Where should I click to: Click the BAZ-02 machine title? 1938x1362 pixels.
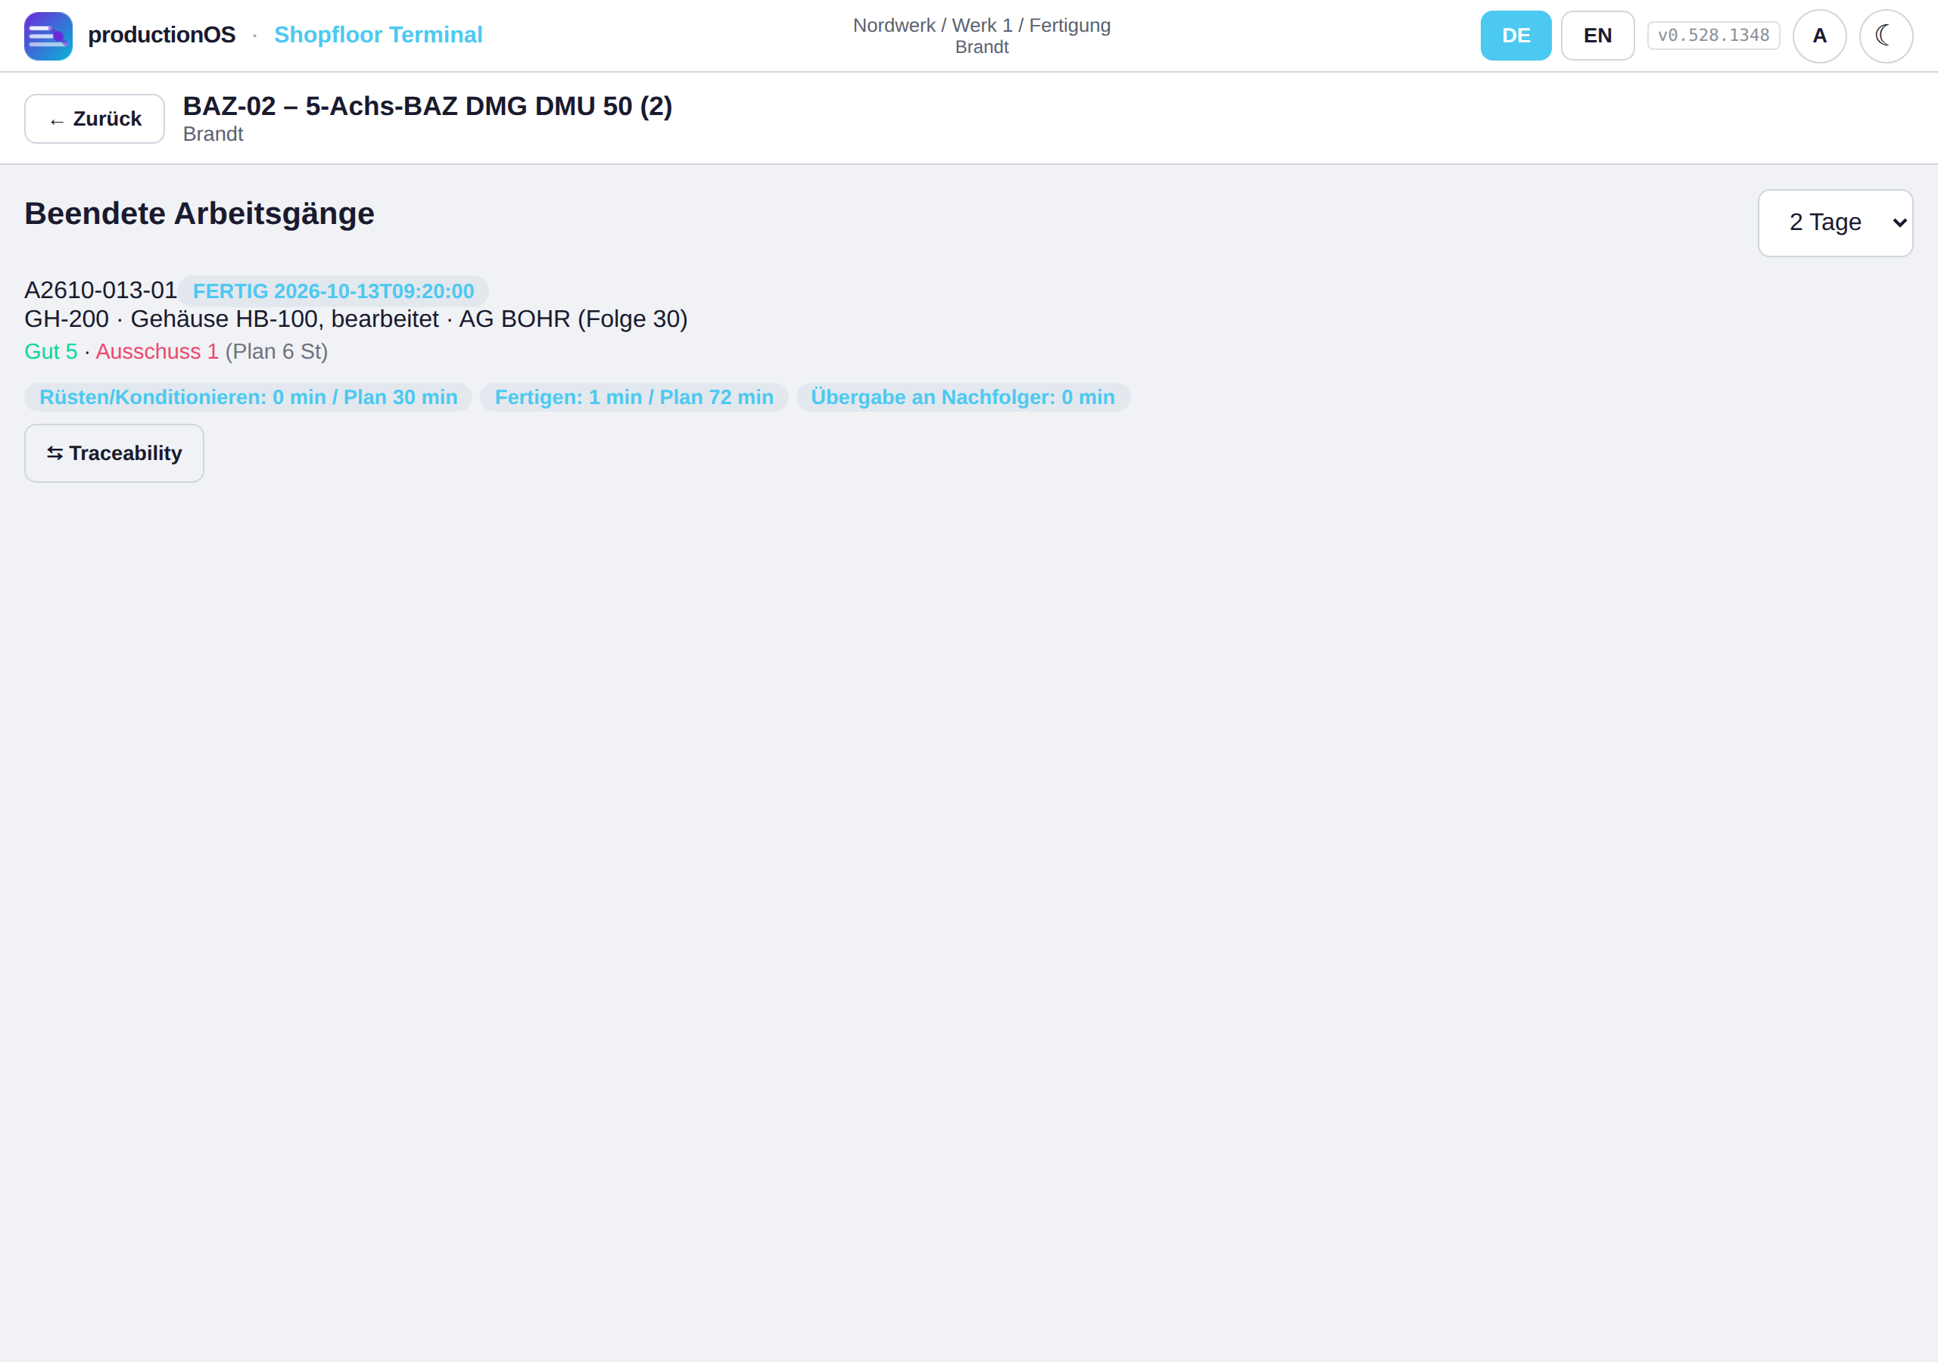point(428,107)
